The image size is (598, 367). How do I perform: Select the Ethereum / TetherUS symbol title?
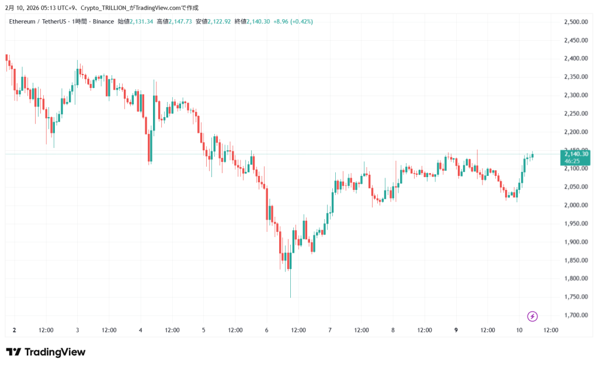36,22
